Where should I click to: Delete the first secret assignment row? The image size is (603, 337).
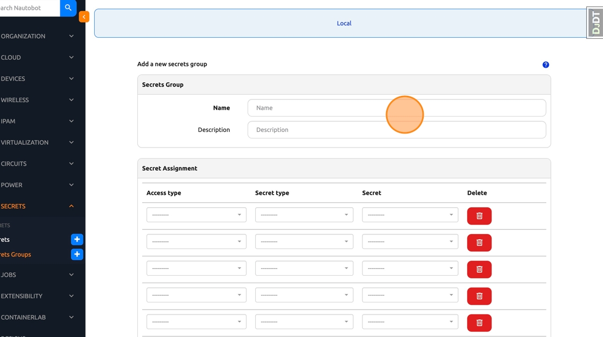[479, 216]
